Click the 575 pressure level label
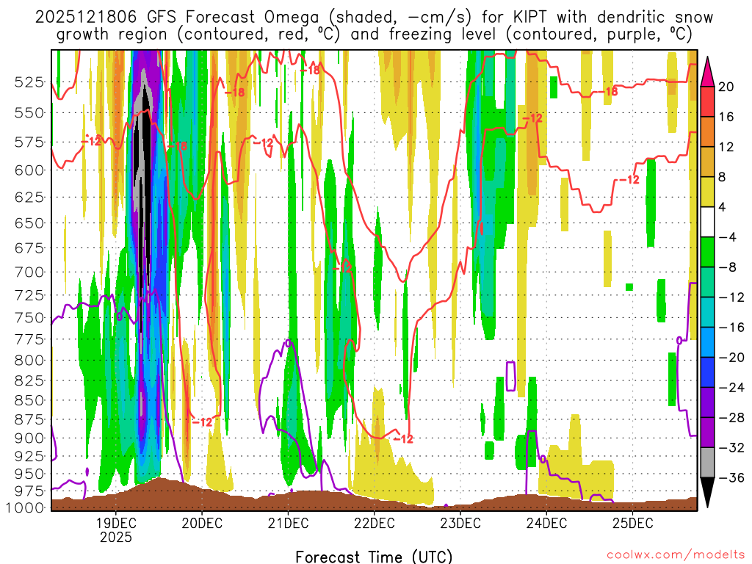 point(29,142)
